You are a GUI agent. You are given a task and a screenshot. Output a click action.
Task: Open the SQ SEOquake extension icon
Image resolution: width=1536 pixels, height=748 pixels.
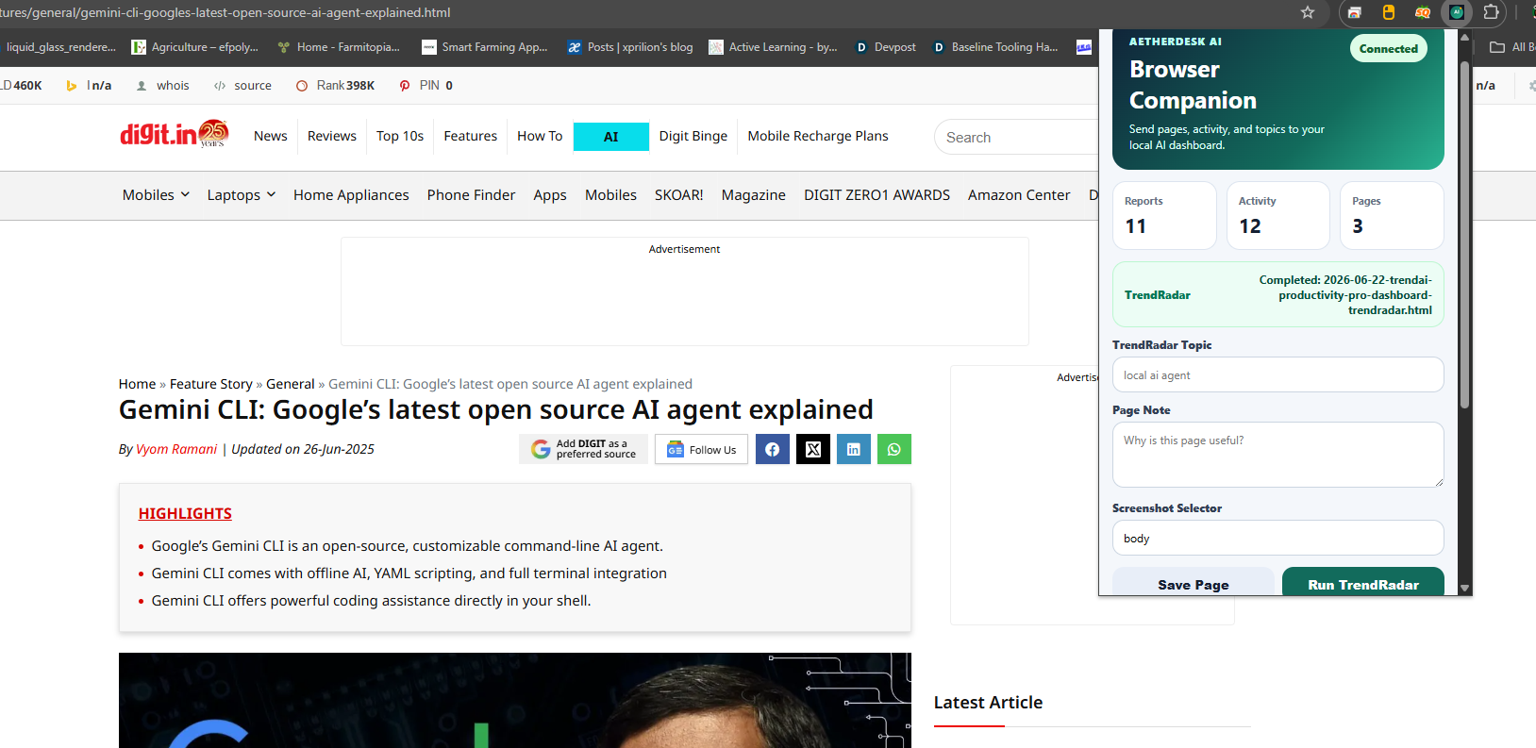(x=1423, y=12)
